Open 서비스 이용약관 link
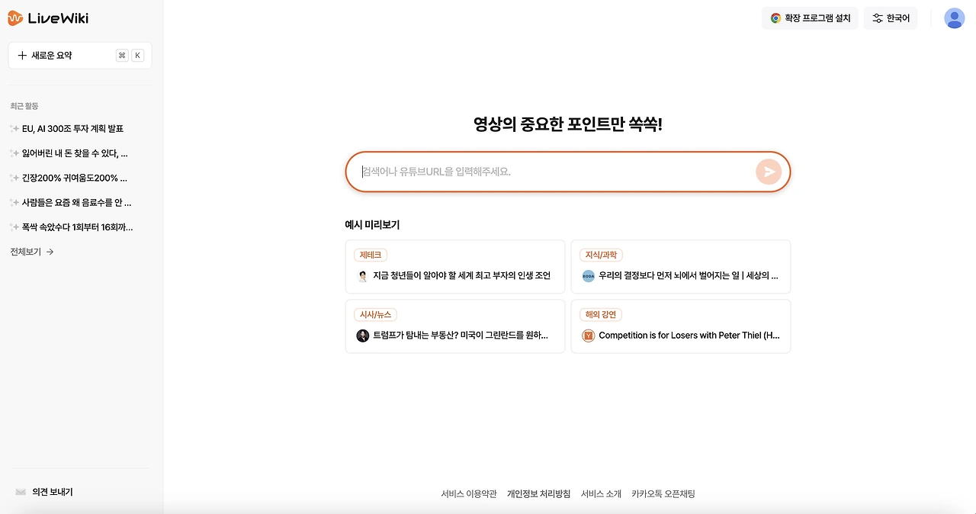 point(469,494)
